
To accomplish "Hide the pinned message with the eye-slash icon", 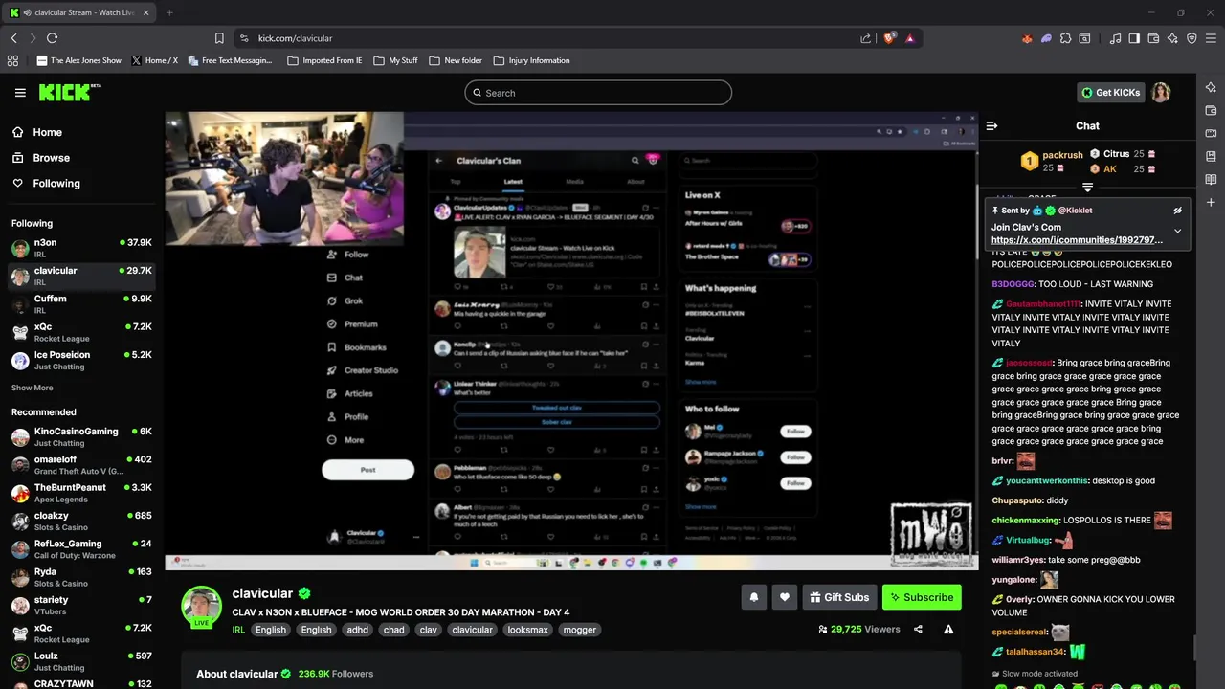I will pos(1177,211).
